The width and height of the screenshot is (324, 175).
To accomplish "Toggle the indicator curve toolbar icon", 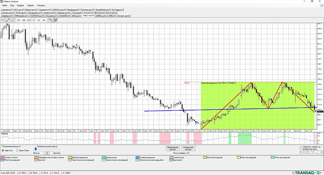I will (50, 20).
